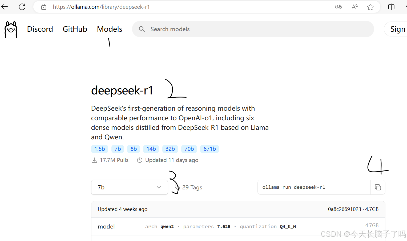Copy the ollama run command
407x241 pixels.
coord(378,187)
